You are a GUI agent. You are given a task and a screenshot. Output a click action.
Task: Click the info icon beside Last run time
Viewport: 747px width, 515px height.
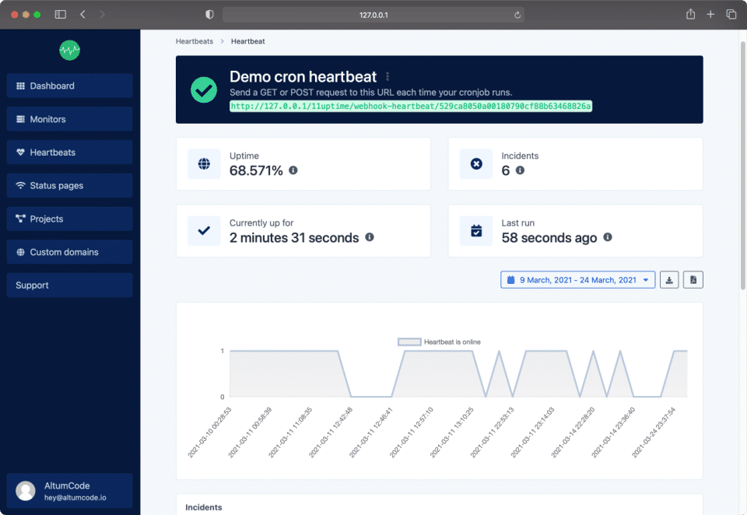pos(608,237)
